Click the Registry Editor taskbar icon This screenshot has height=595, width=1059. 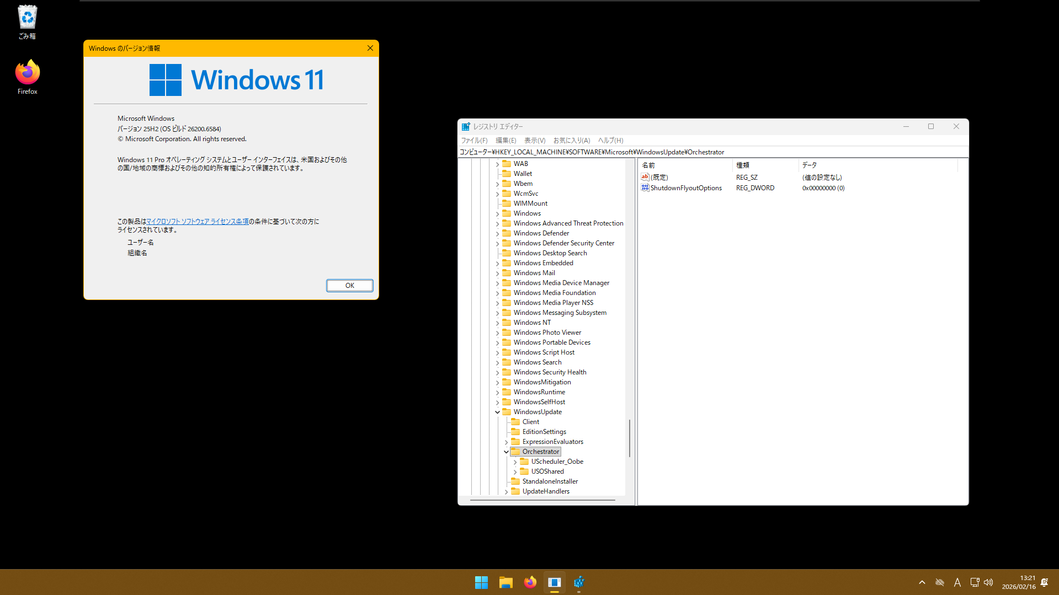579,582
